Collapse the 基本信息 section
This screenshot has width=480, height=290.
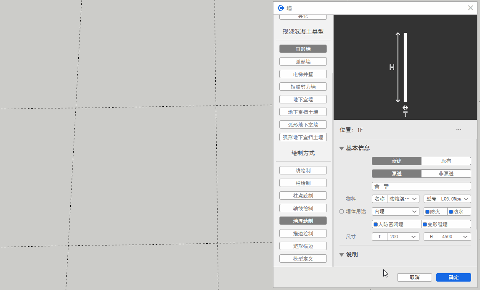[x=342, y=148]
